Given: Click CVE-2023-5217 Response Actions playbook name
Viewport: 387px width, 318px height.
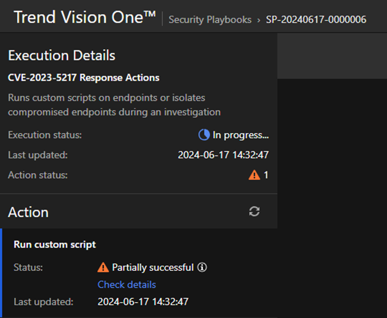Looking at the screenshot, I should (83, 78).
